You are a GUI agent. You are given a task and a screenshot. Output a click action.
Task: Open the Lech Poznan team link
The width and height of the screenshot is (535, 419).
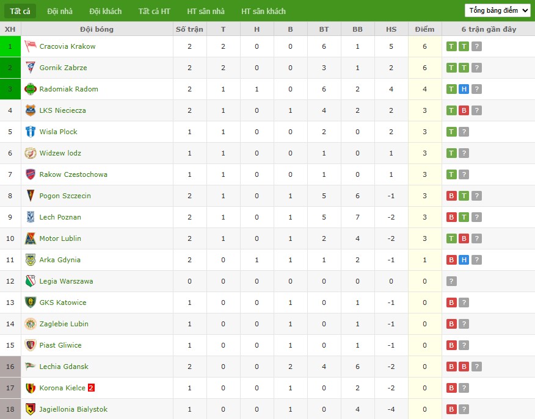point(60,217)
